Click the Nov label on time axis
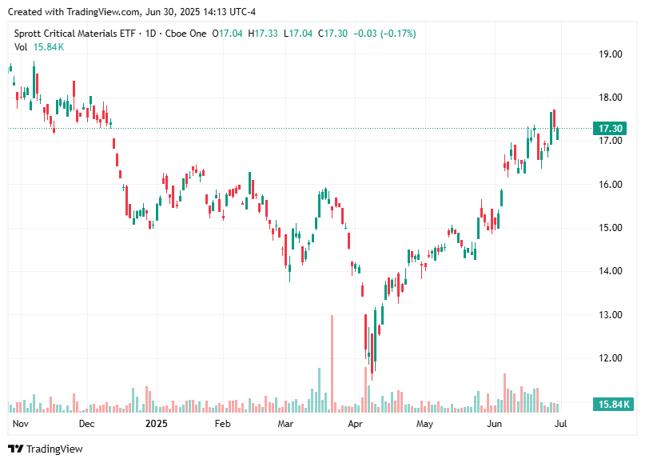645x463 pixels. [21, 424]
